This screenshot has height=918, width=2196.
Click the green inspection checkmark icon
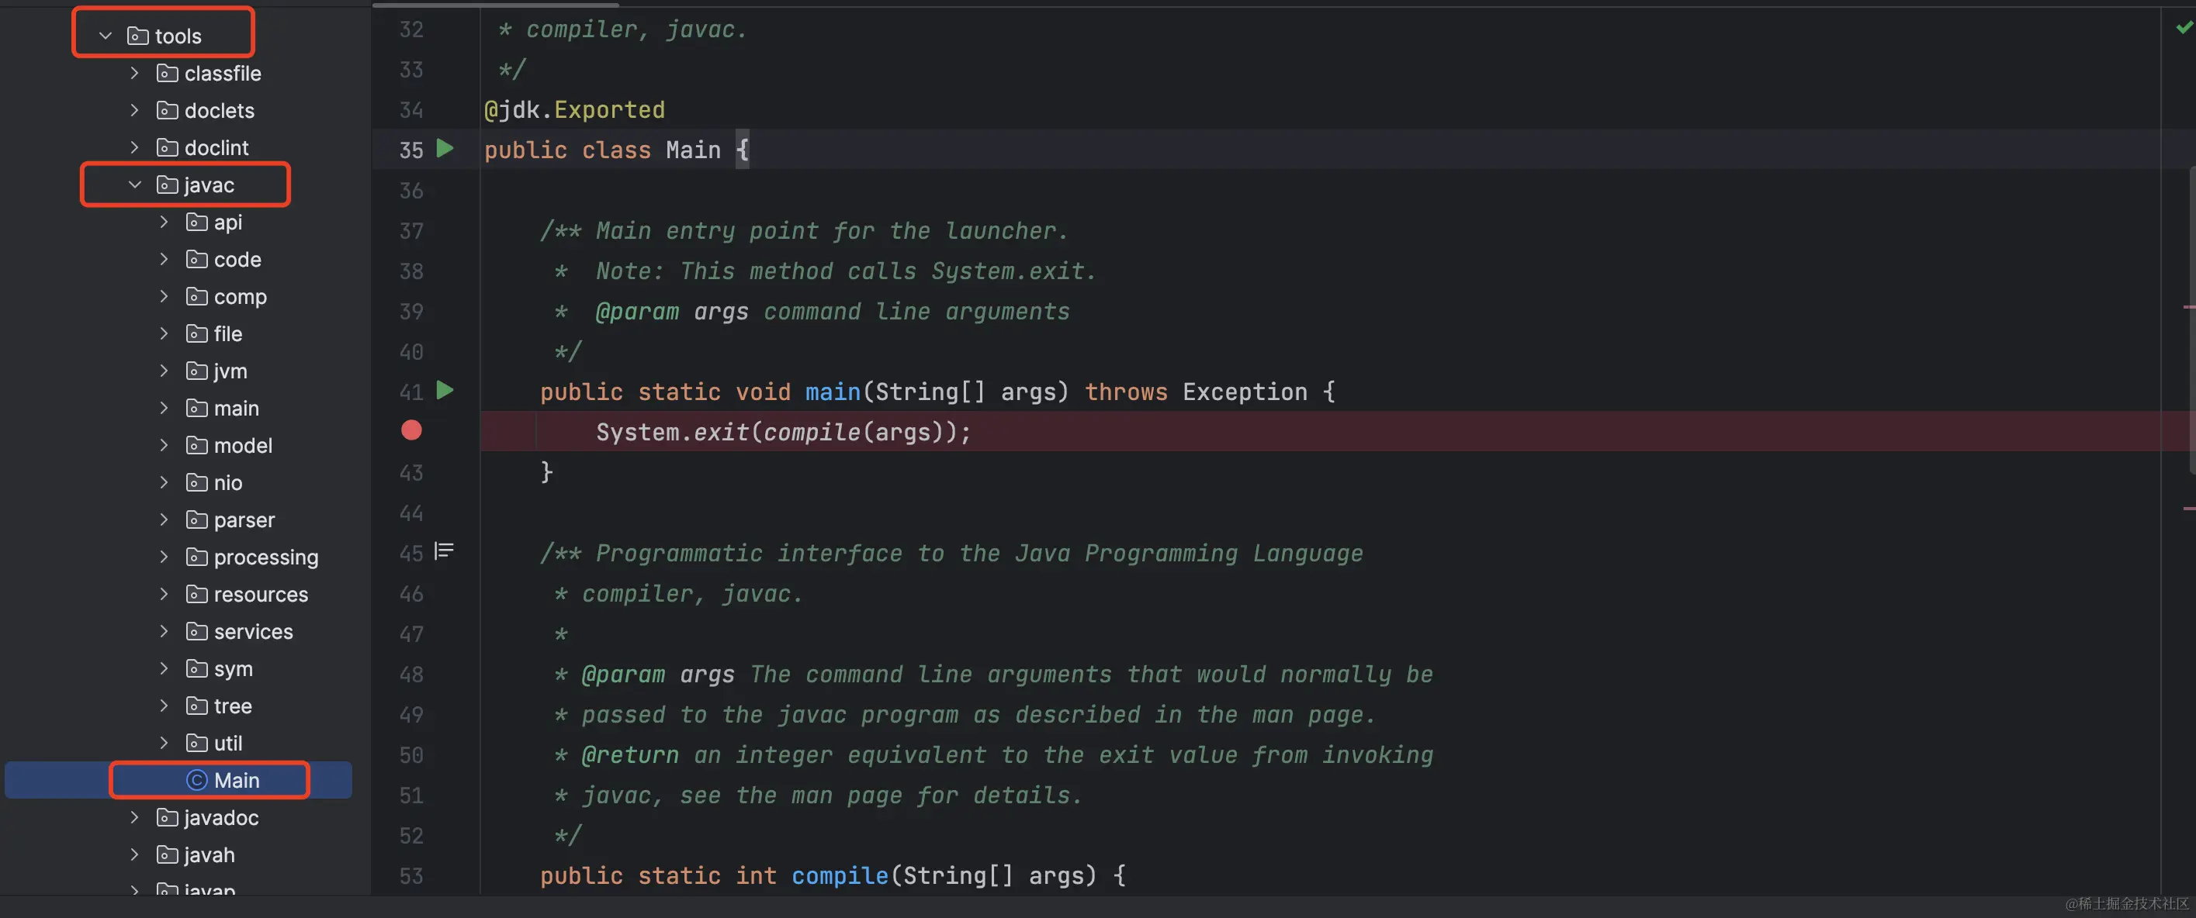coord(2184,28)
